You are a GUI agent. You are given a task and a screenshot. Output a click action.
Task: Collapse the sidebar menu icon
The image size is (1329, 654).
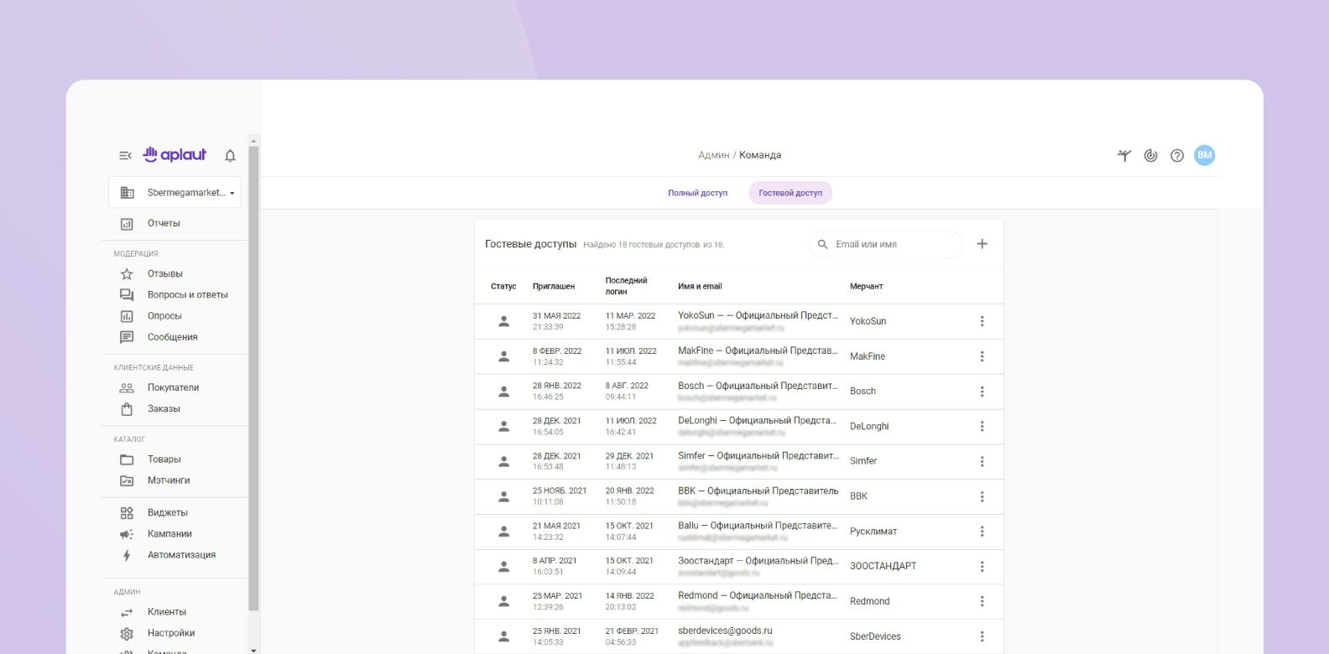pyautogui.click(x=125, y=155)
